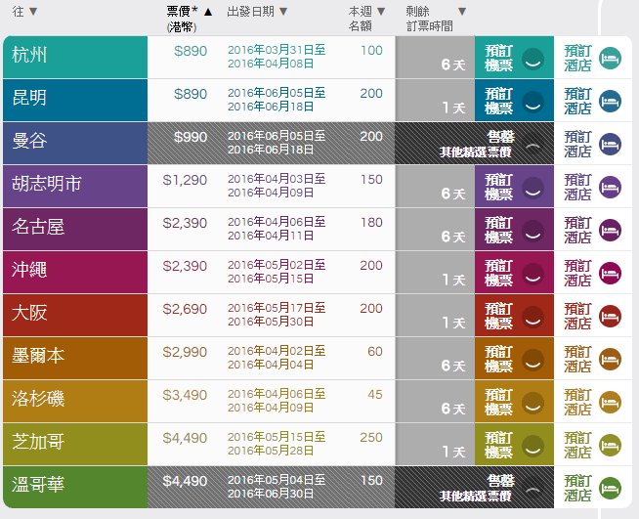Sort by destination using 往 arrow
Viewport: 639px width, 519px height.
pyautogui.click(x=33, y=12)
